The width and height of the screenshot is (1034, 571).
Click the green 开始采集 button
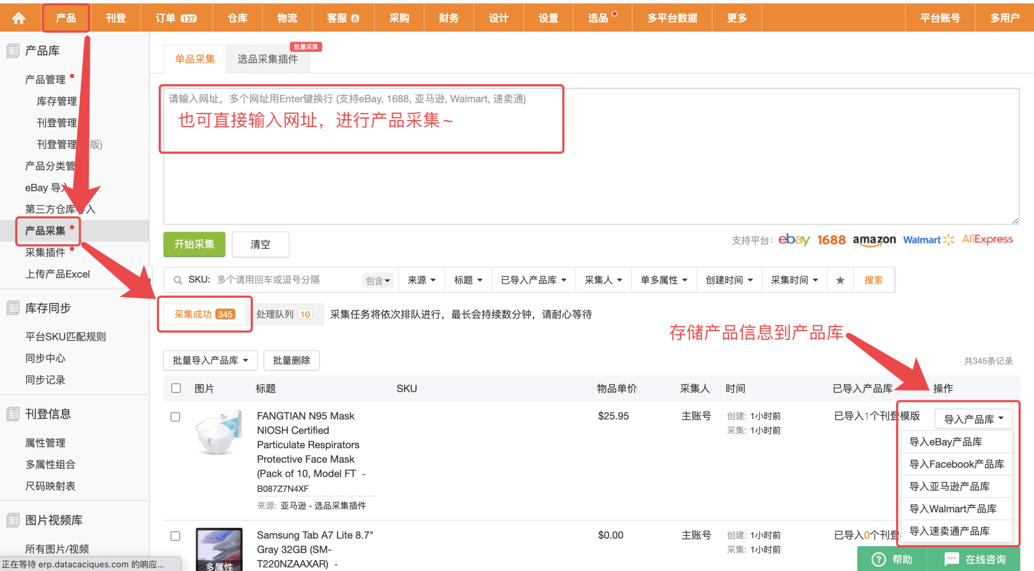tap(194, 244)
